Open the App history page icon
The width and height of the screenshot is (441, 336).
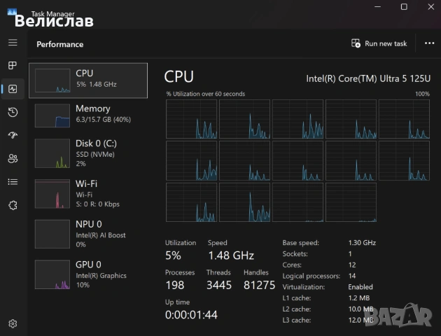[x=13, y=112]
